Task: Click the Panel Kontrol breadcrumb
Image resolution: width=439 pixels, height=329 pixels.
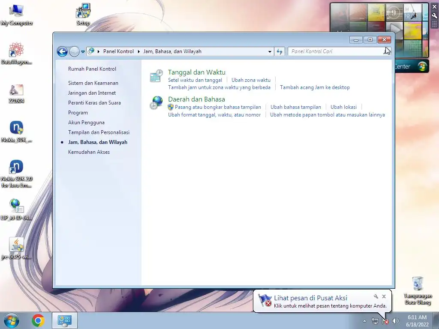Action: point(118,51)
